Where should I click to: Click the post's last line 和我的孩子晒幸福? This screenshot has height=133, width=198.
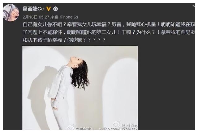[64, 40]
